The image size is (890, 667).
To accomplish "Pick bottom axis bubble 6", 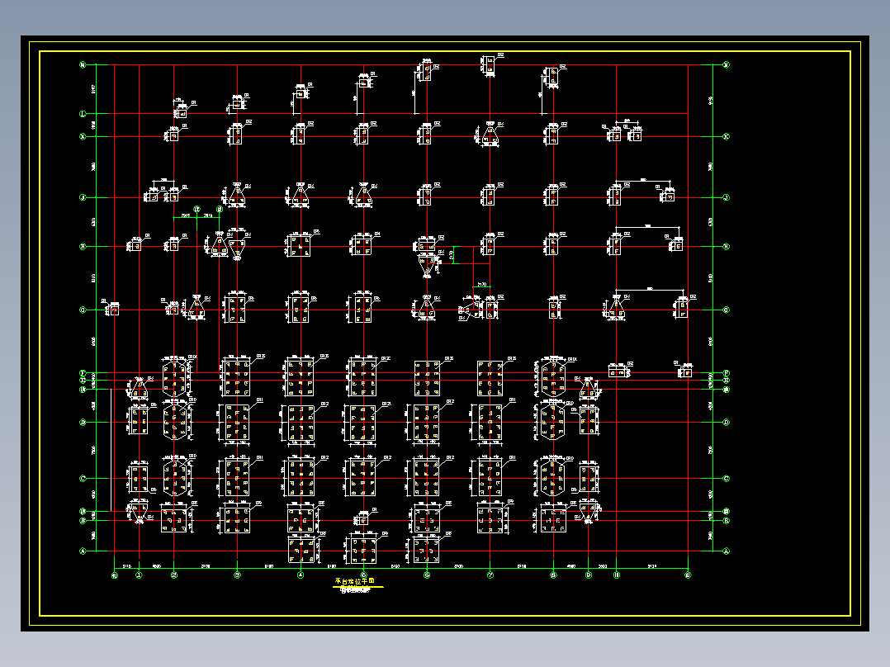I will pos(427,575).
